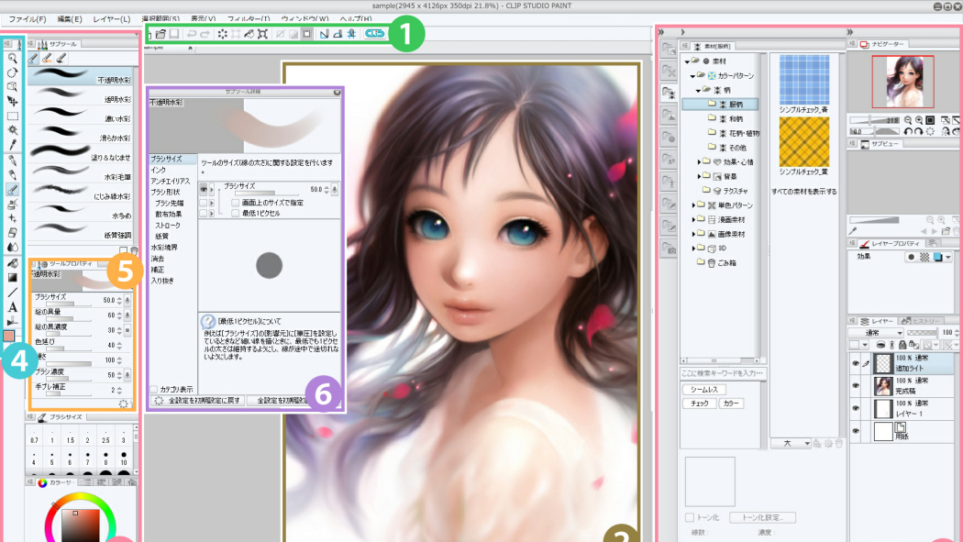Click the Snap to ruler toolbar icon
This screenshot has width=963, height=542.
click(324, 34)
